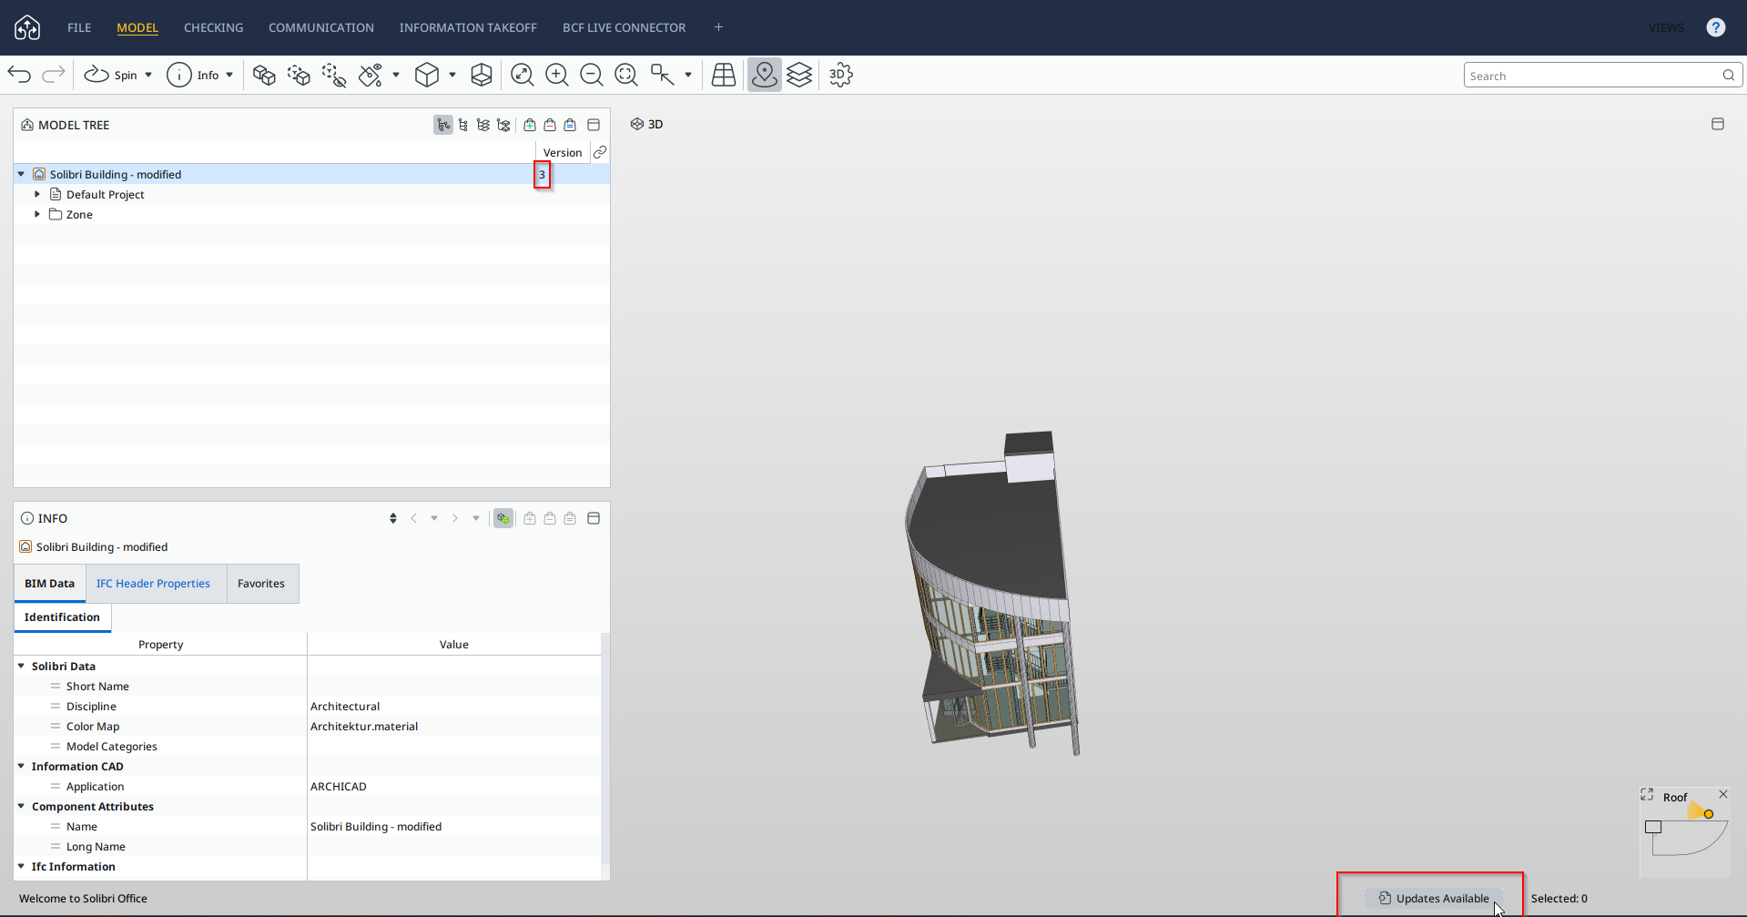This screenshot has height=917, width=1747.
Task: Open the cube view presets dropdown arrow
Action: [452, 75]
